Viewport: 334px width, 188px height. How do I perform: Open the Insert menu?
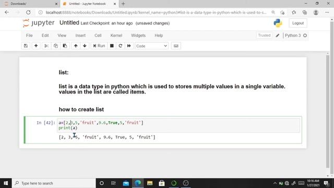point(80,36)
